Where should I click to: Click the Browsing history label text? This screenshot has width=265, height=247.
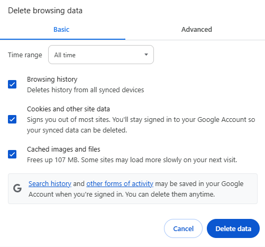point(52,80)
